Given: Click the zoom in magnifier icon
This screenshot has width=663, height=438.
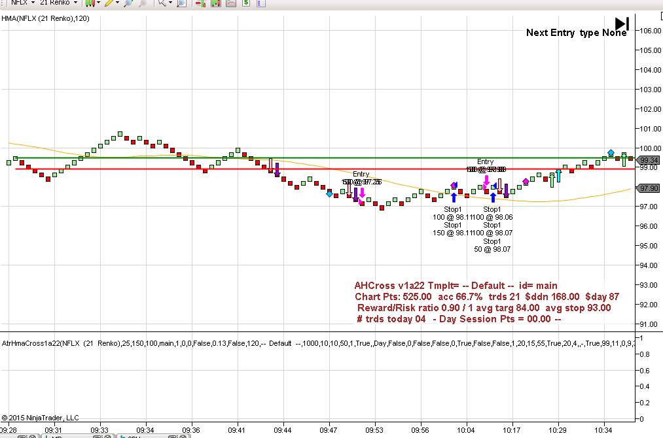Looking at the screenshot, I should (128, 3).
